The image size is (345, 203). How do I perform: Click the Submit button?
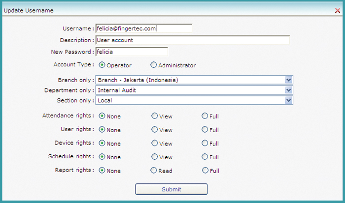point(171,189)
